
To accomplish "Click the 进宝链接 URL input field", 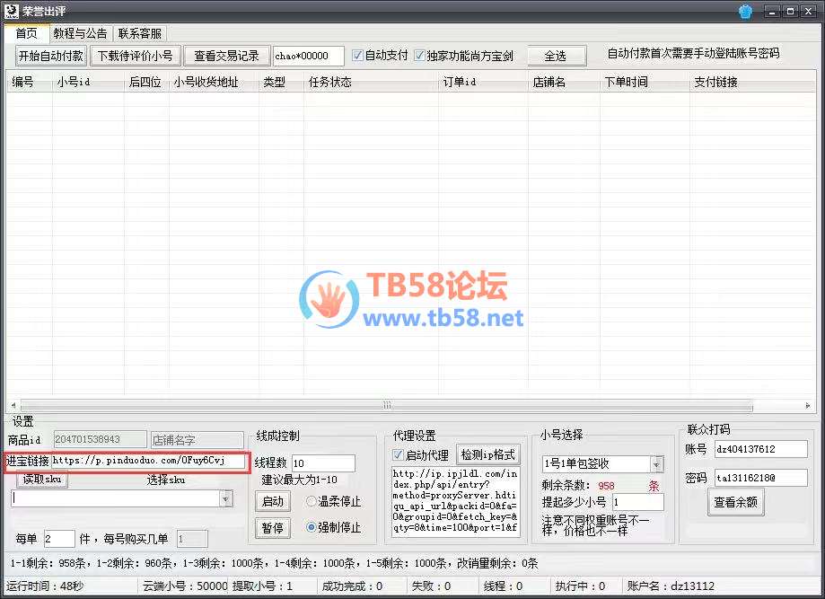I will (x=148, y=461).
